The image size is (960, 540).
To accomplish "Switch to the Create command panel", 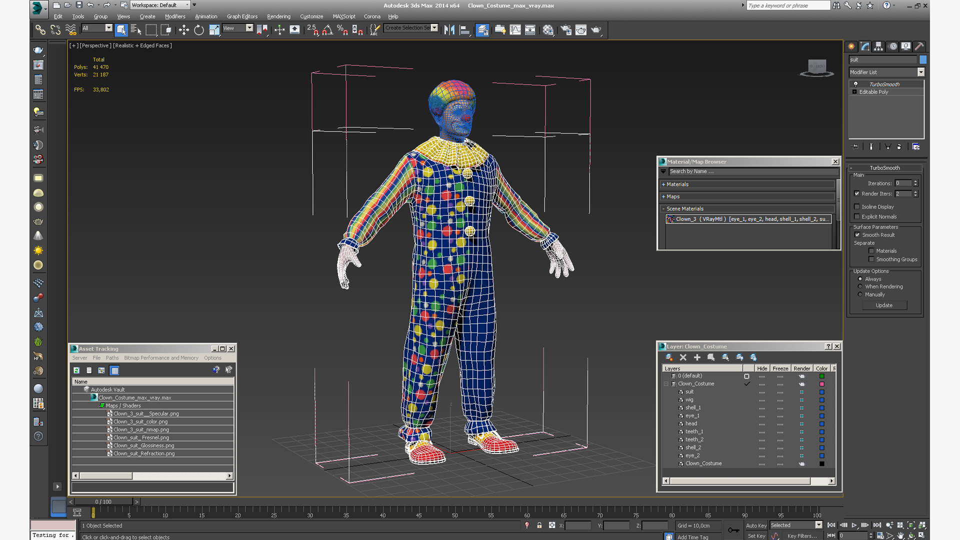I will point(851,46).
